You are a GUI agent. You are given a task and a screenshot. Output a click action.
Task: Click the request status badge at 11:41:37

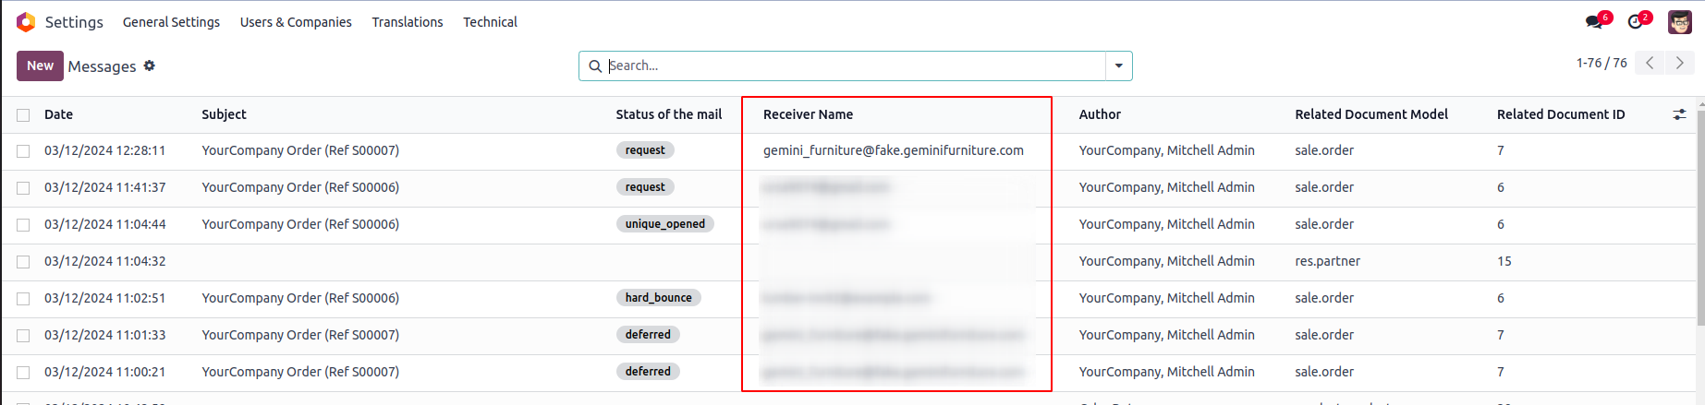pos(645,187)
